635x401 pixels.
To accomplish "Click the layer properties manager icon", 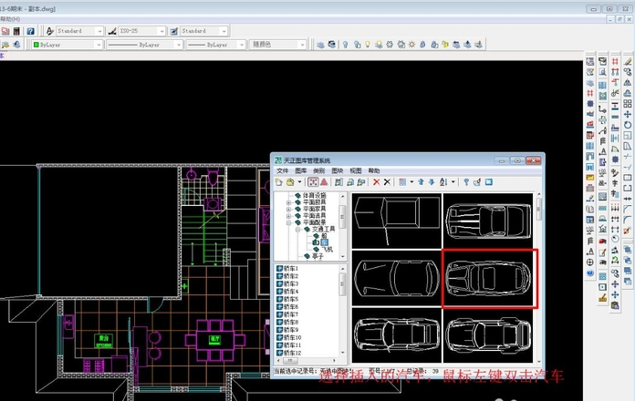I will coord(320,45).
